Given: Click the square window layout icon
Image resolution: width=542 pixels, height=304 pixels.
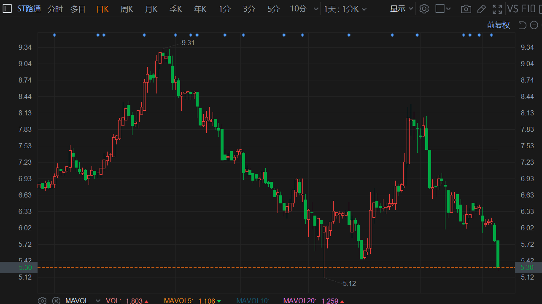Looking at the screenshot, I should click(x=440, y=8).
